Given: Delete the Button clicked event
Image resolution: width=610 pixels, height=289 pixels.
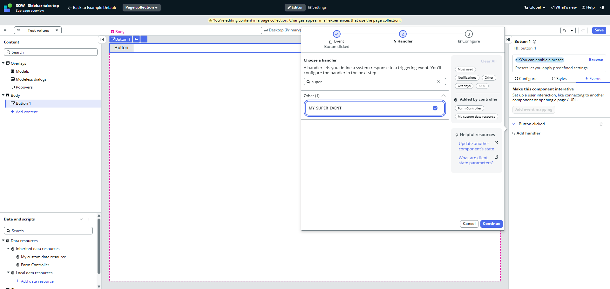Looking at the screenshot, I should pos(601,124).
